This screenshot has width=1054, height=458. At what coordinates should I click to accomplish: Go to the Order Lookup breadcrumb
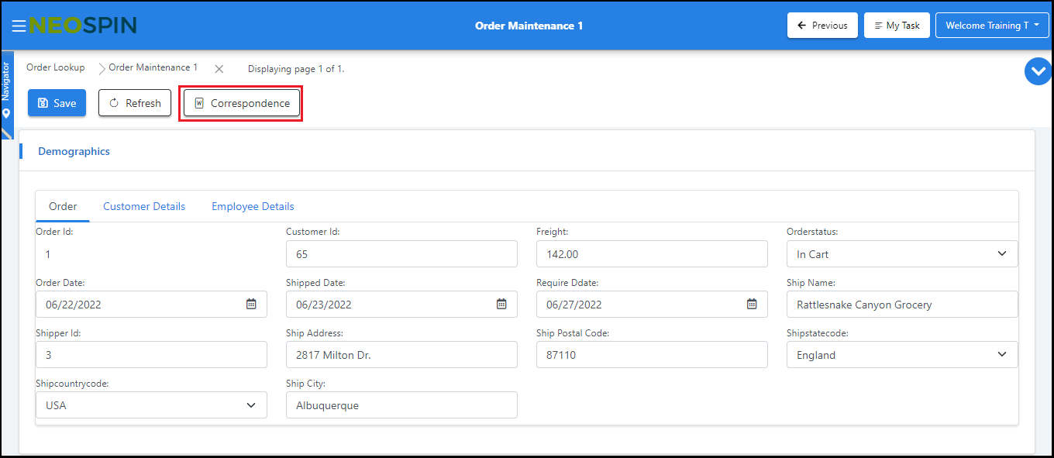(x=56, y=67)
